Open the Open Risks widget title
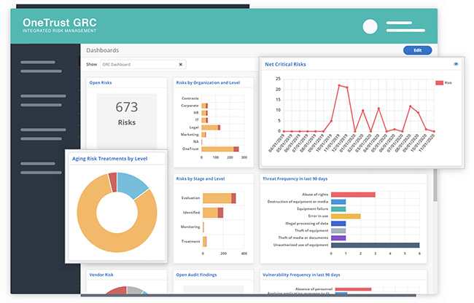Image resolution: width=474 pixels, height=303 pixels. click(x=100, y=82)
